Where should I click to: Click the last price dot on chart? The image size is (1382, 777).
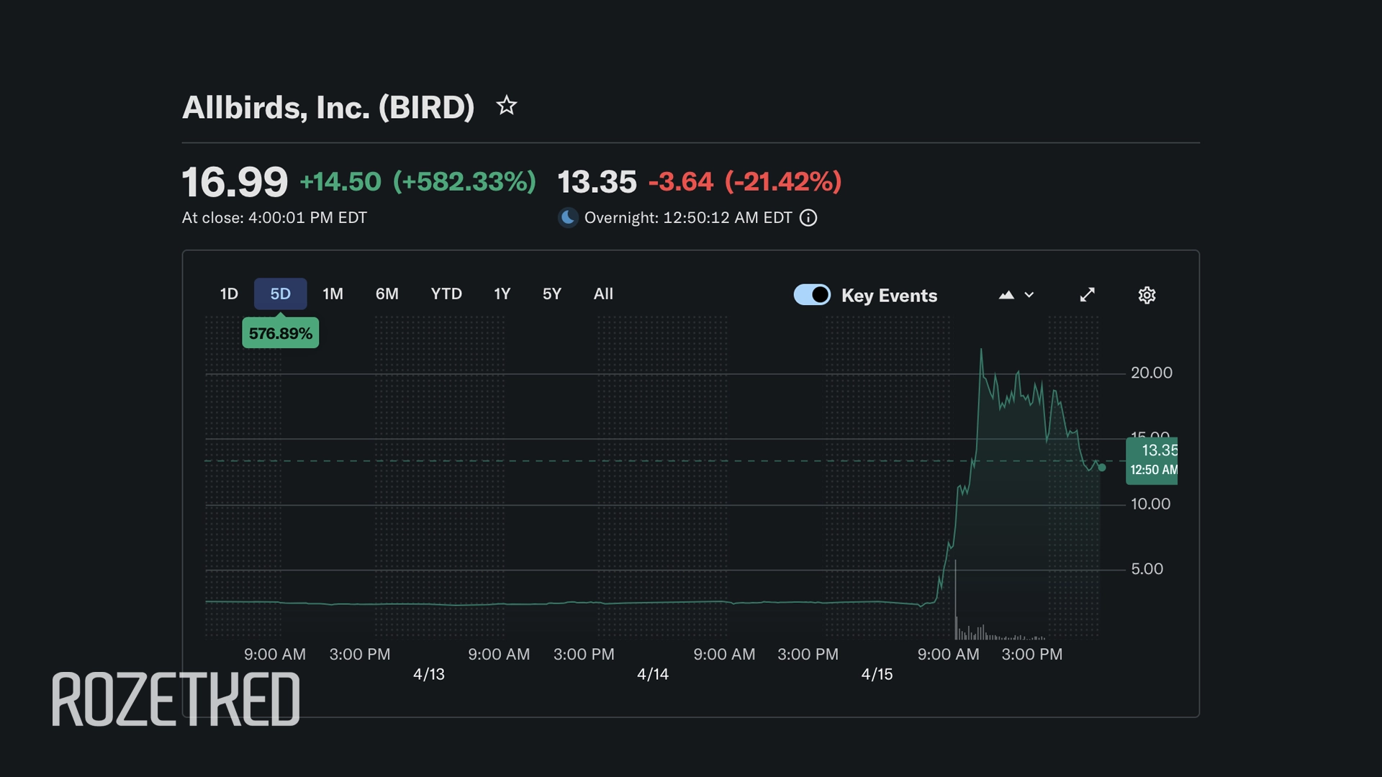pos(1101,468)
